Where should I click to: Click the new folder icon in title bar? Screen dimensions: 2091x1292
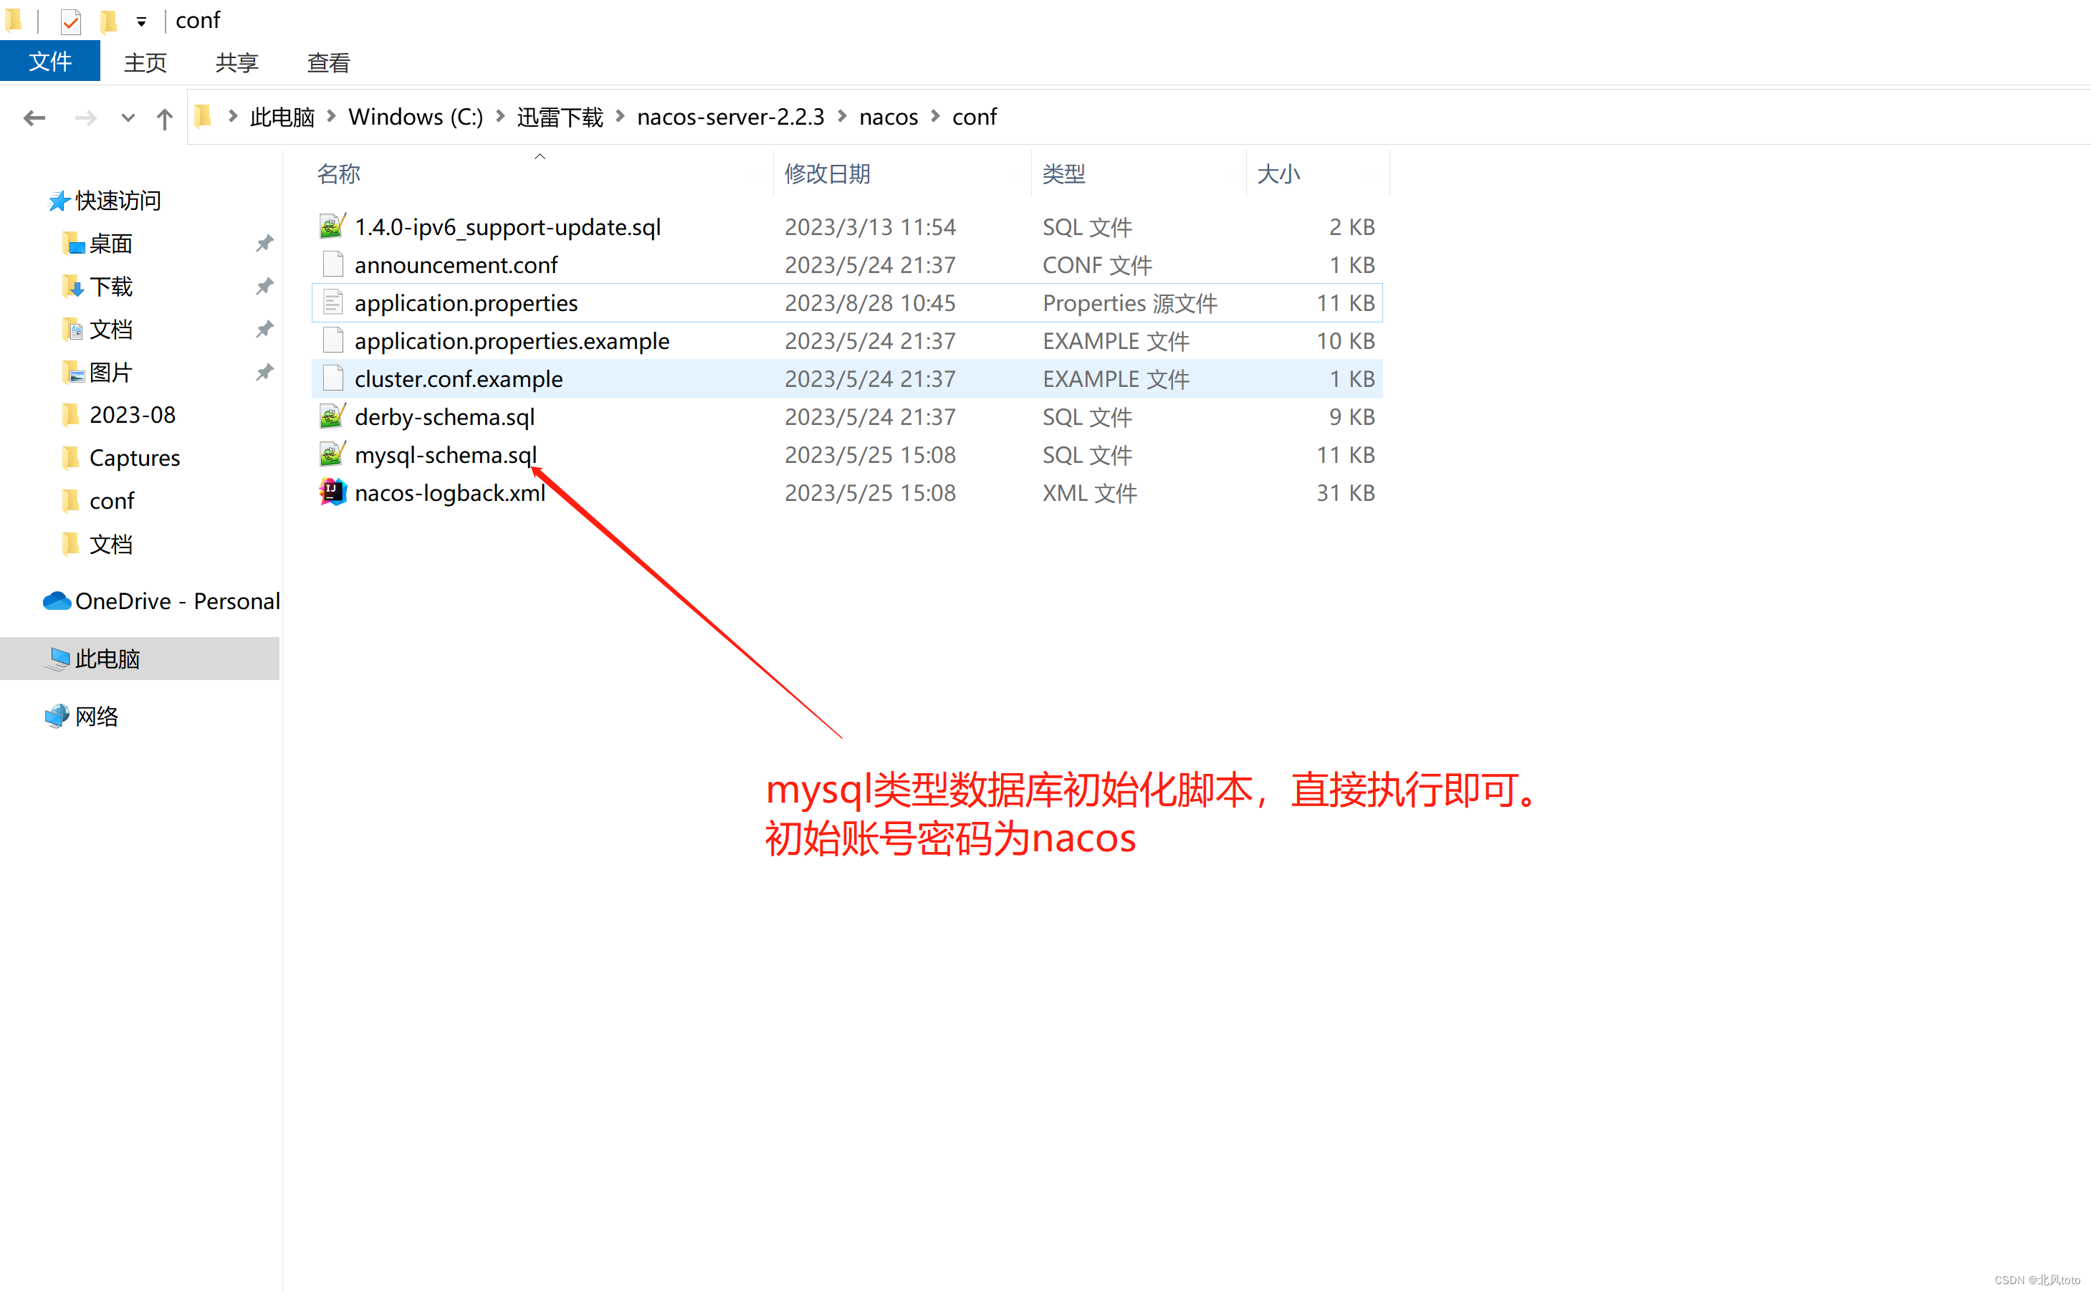pos(108,21)
